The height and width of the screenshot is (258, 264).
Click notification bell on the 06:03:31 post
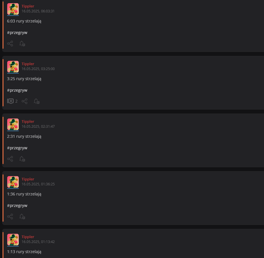22,44
